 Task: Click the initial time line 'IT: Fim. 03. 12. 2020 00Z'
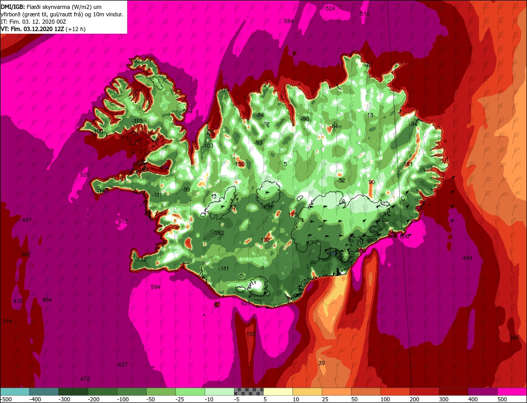[34, 22]
